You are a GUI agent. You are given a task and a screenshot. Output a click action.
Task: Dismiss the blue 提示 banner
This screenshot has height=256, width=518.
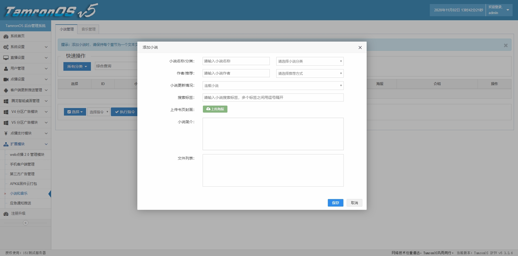click(506, 45)
